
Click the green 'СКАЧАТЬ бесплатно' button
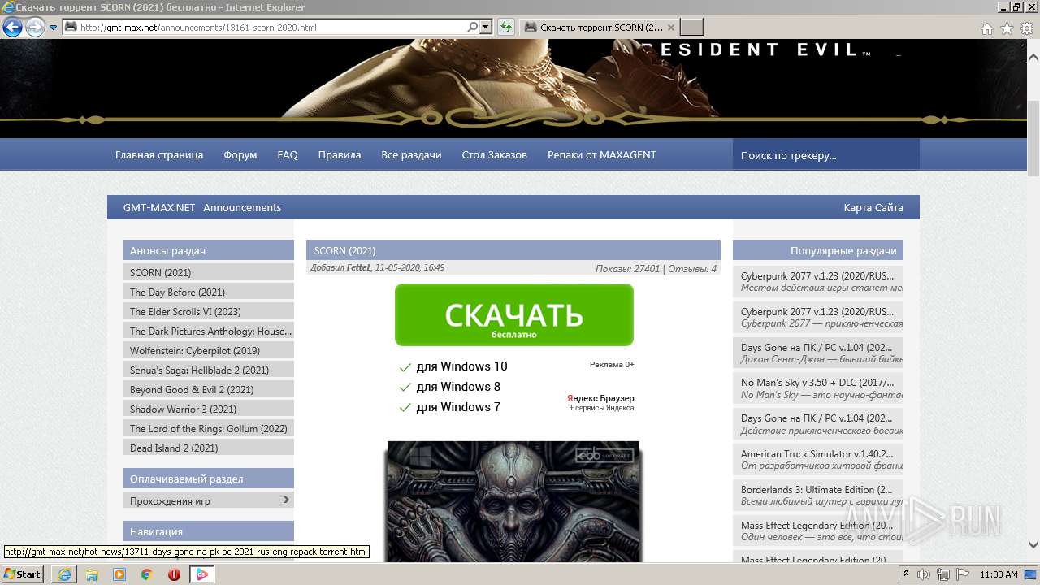coord(514,315)
